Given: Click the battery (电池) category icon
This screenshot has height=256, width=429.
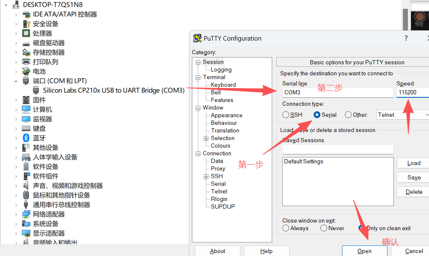Looking at the screenshot, I should coord(26,71).
